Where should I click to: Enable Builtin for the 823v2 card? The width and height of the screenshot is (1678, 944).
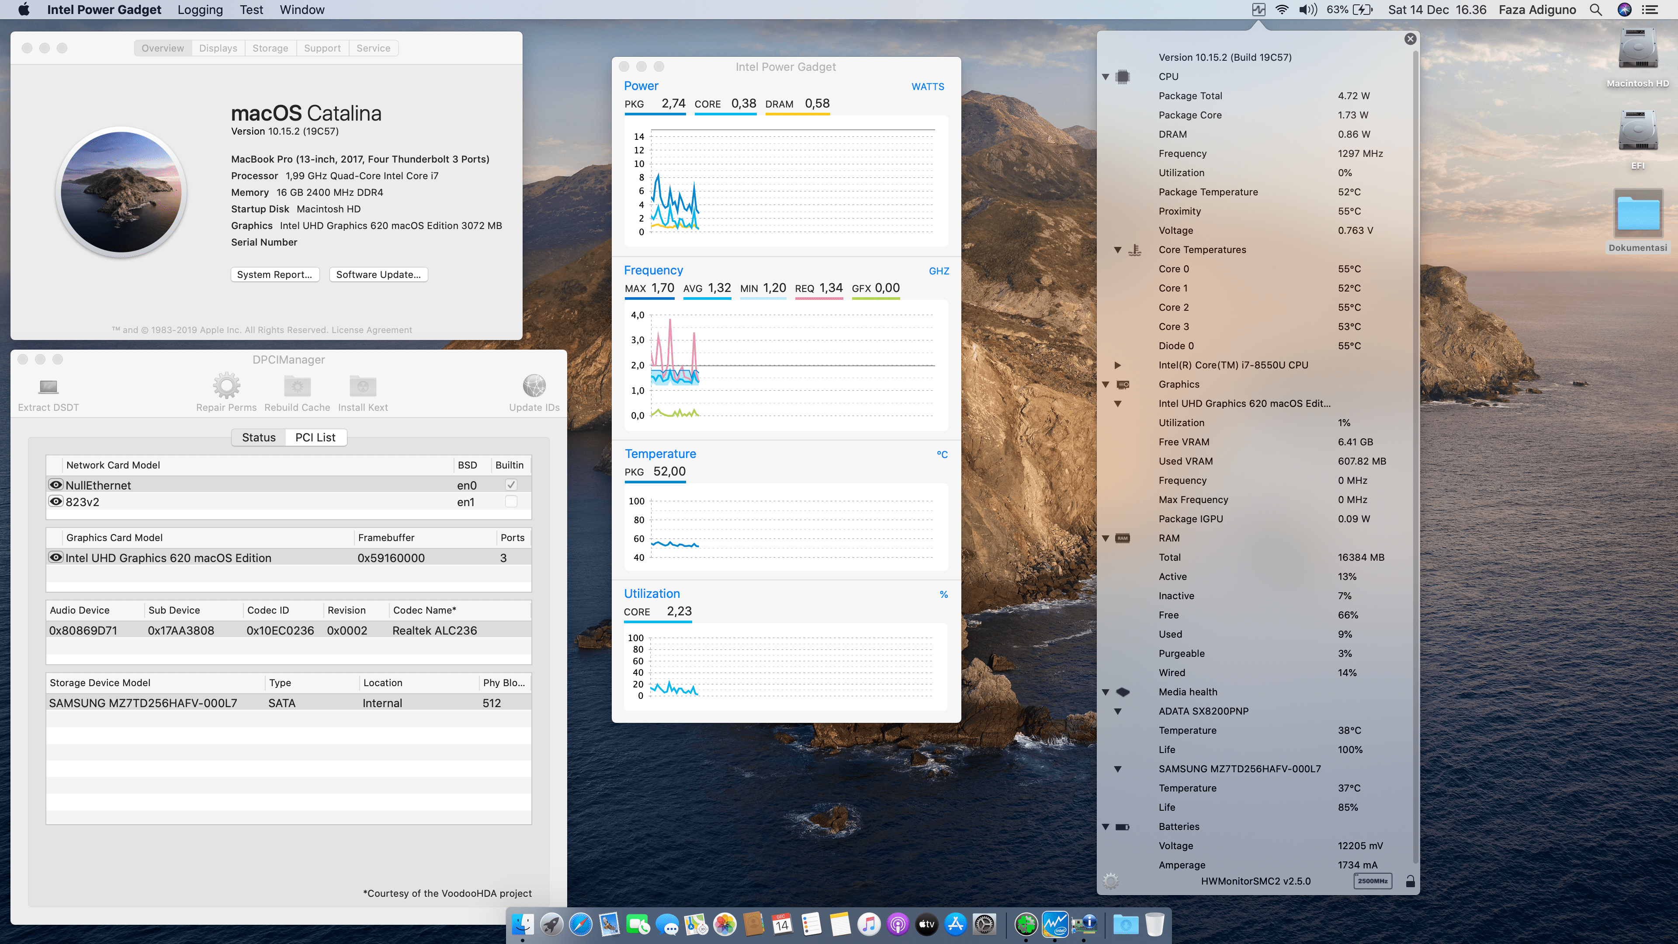511,502
